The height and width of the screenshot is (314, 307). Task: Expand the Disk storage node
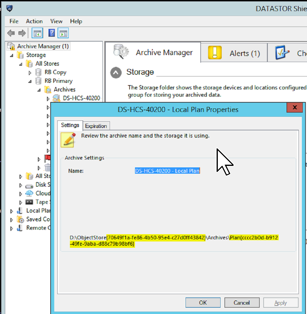pyautogui.click(x=21, y=185)
